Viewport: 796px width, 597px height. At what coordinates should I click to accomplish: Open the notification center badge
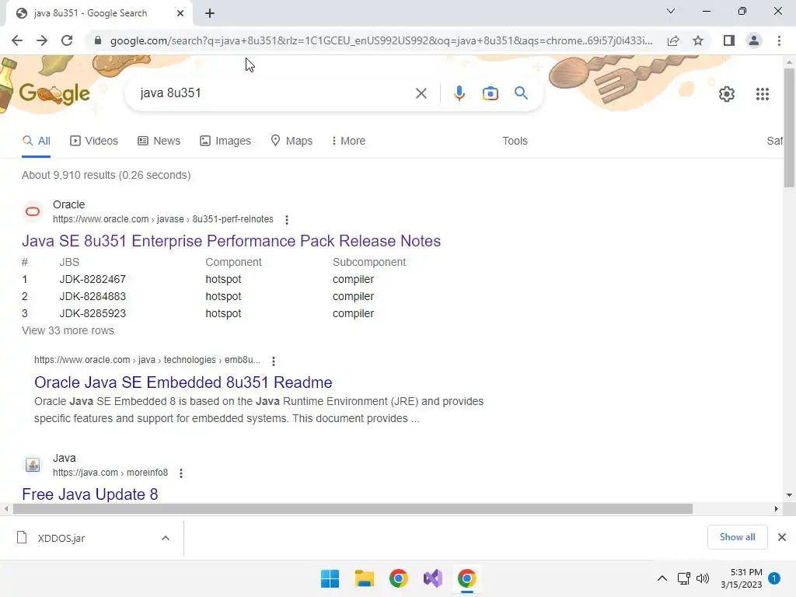tap(774, 578)
